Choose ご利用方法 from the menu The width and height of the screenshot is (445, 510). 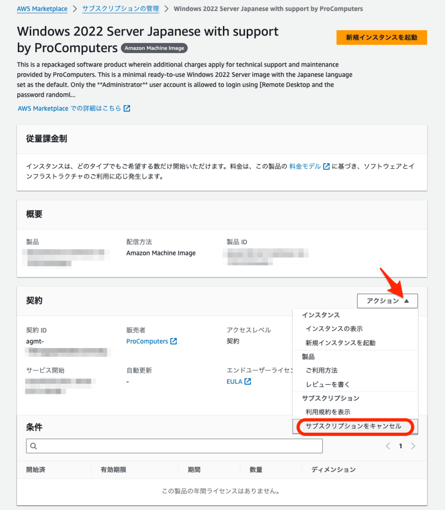coord(355,370)
